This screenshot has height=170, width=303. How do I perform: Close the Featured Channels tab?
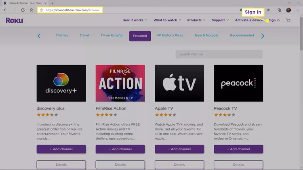[x=45, y=3]
